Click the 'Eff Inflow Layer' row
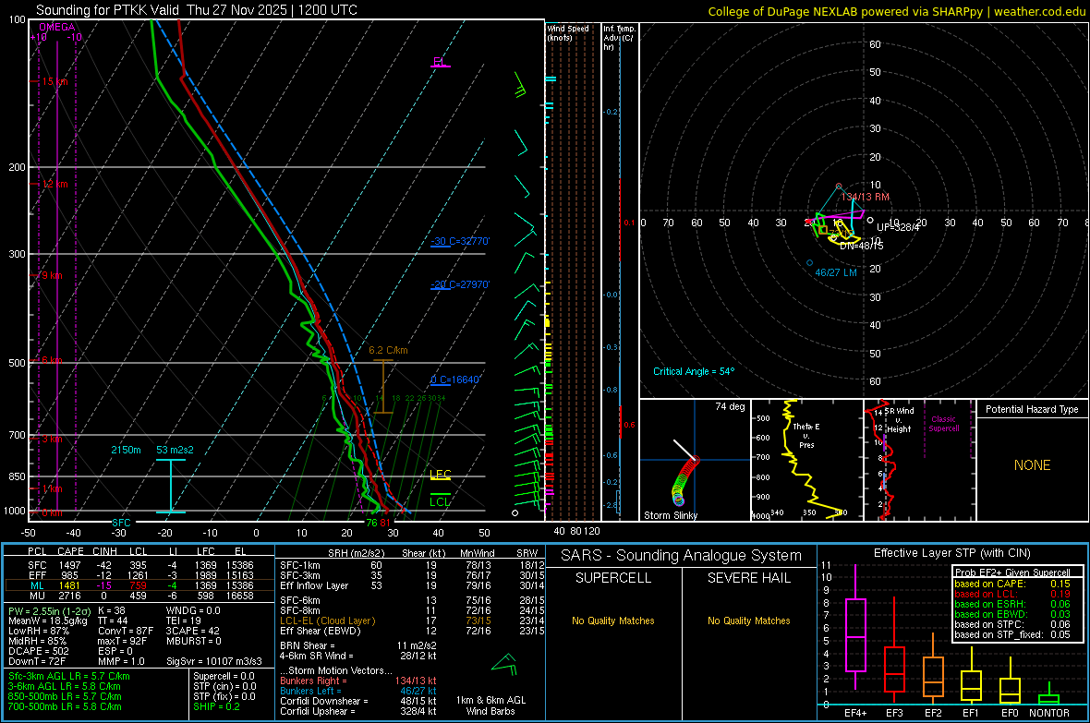 [x=412, y=585]
